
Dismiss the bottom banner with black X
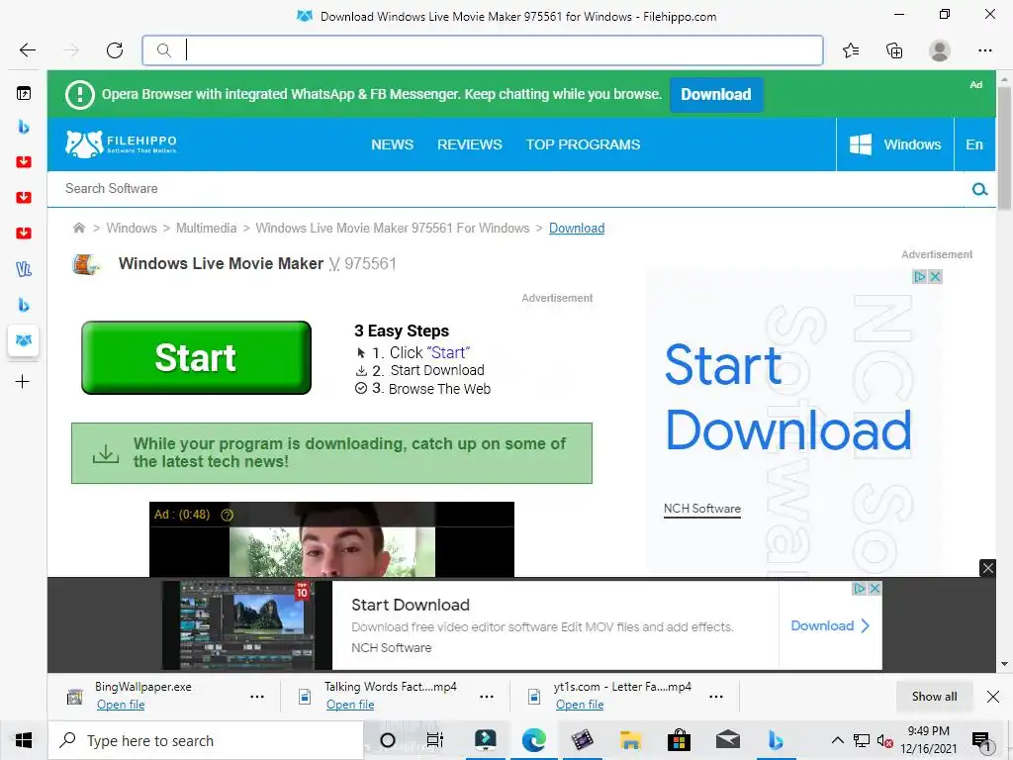988,568
